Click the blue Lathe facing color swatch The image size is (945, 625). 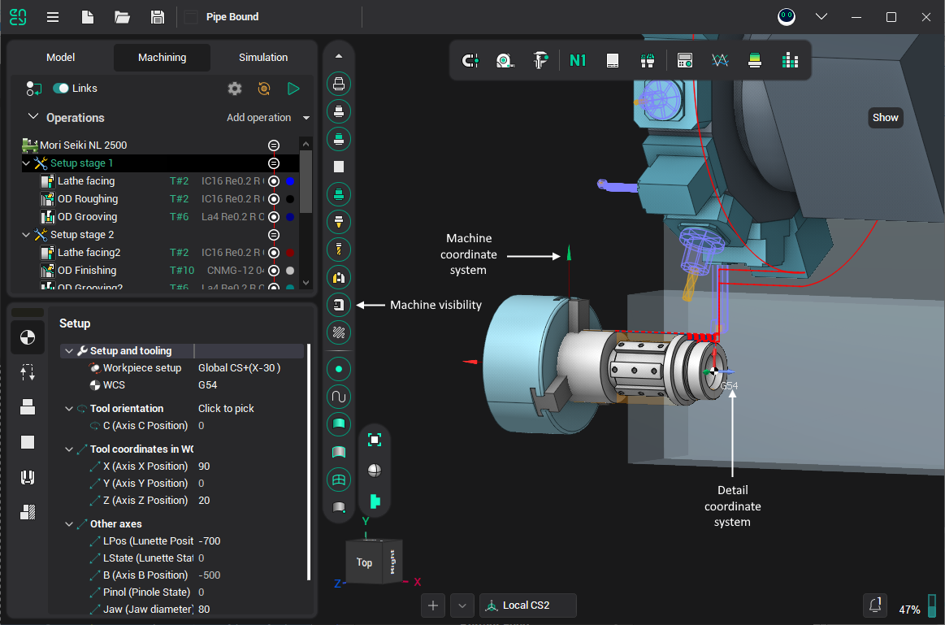click(290, 181)
